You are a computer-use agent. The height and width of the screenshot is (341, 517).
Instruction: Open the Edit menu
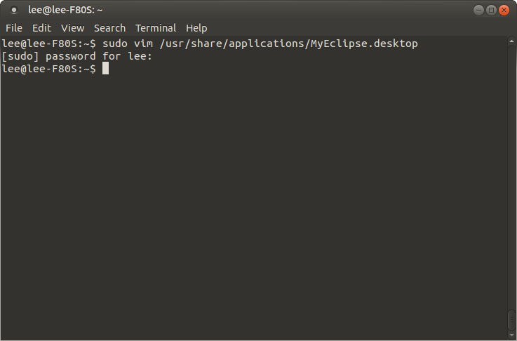41,28
